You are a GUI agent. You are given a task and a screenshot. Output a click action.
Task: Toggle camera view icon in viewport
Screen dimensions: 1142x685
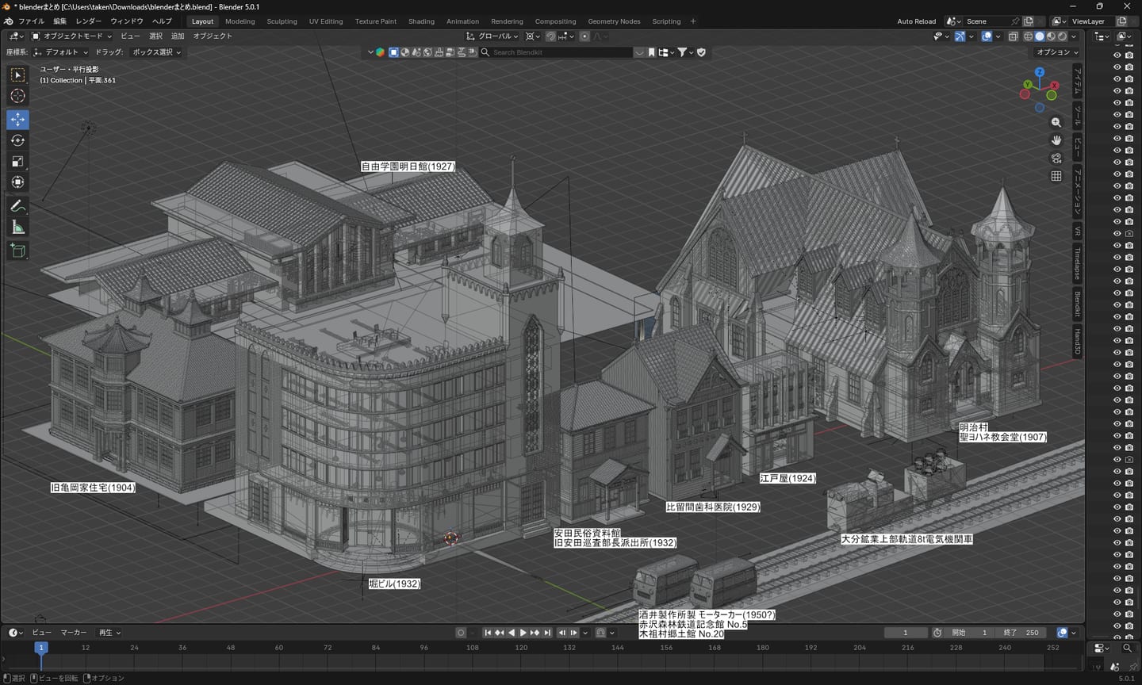(x=1056, y=159)
